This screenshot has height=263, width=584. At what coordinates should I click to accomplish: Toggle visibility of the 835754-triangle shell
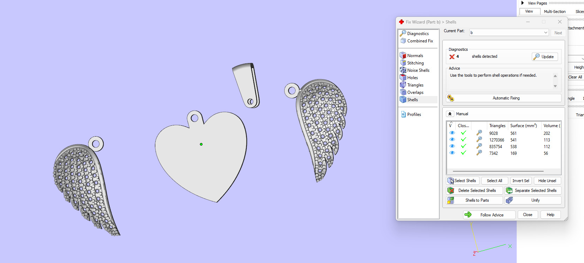point(452,146)
